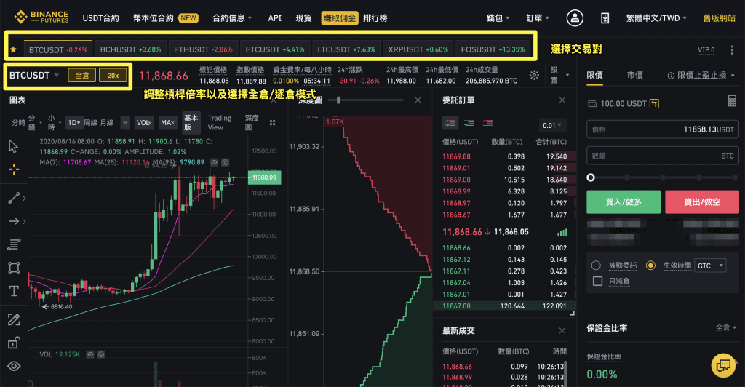This screenshot has width=745, height=387.
Task: Select the 被動委託 radio option
Action: 596,266
